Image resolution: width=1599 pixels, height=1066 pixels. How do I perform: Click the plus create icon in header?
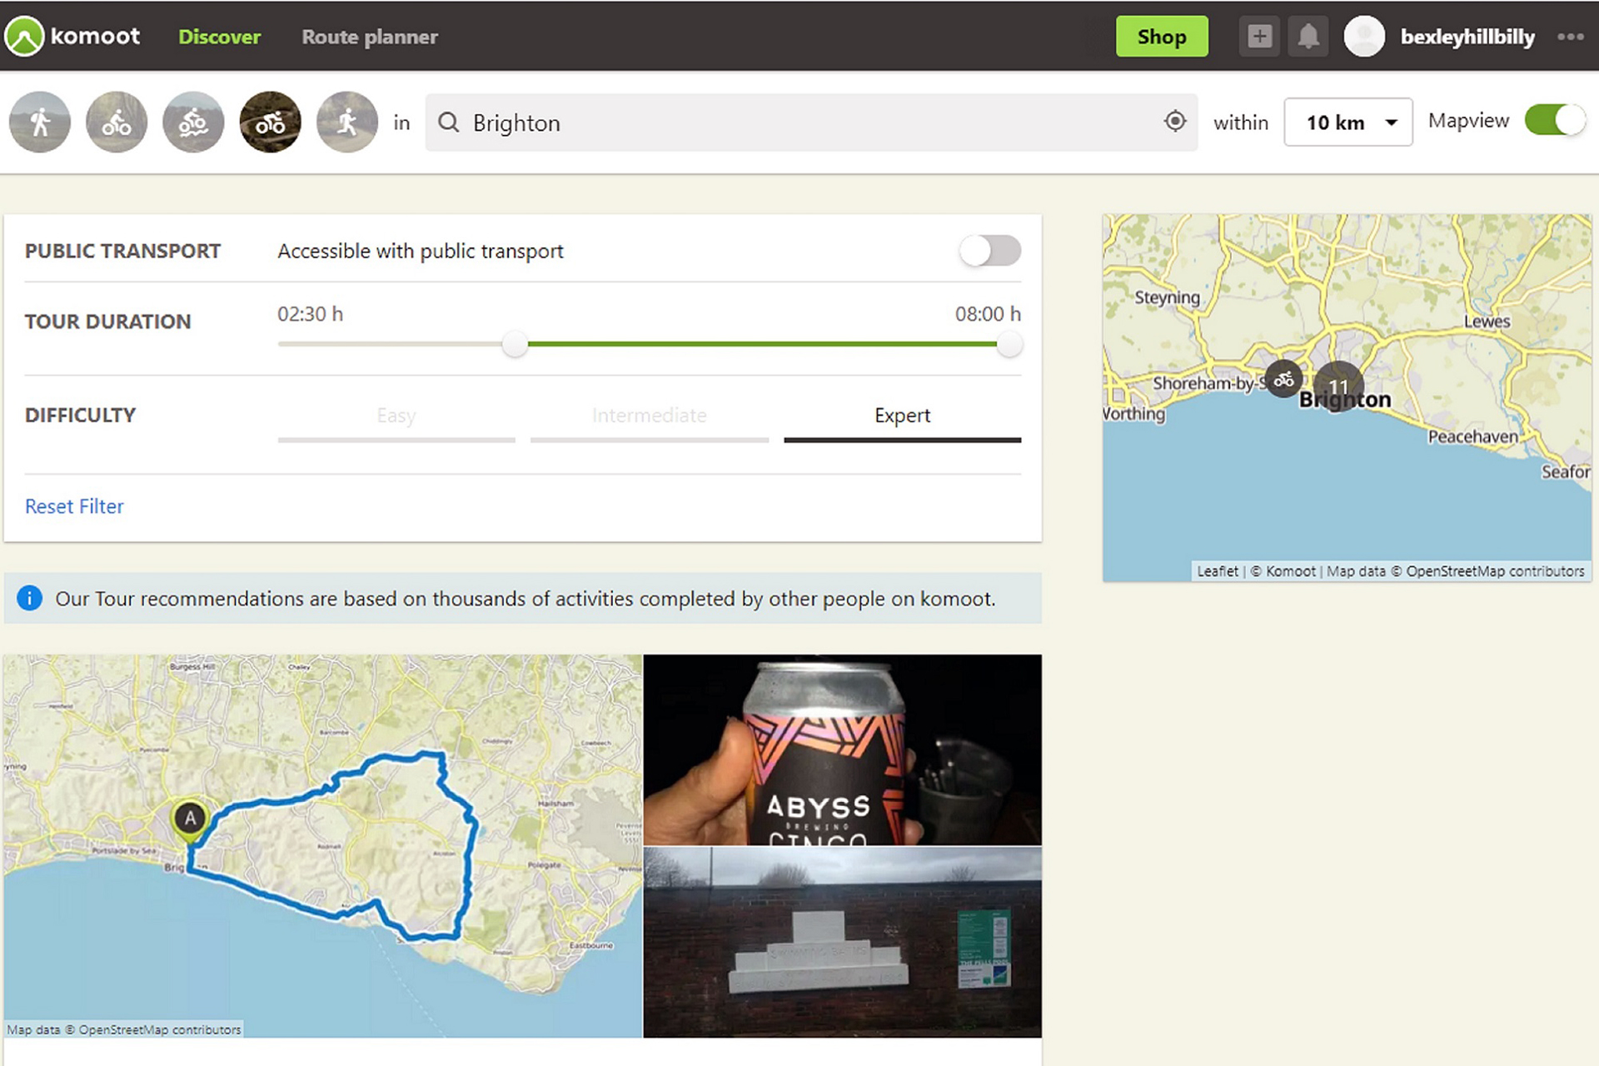[1259, 37]
